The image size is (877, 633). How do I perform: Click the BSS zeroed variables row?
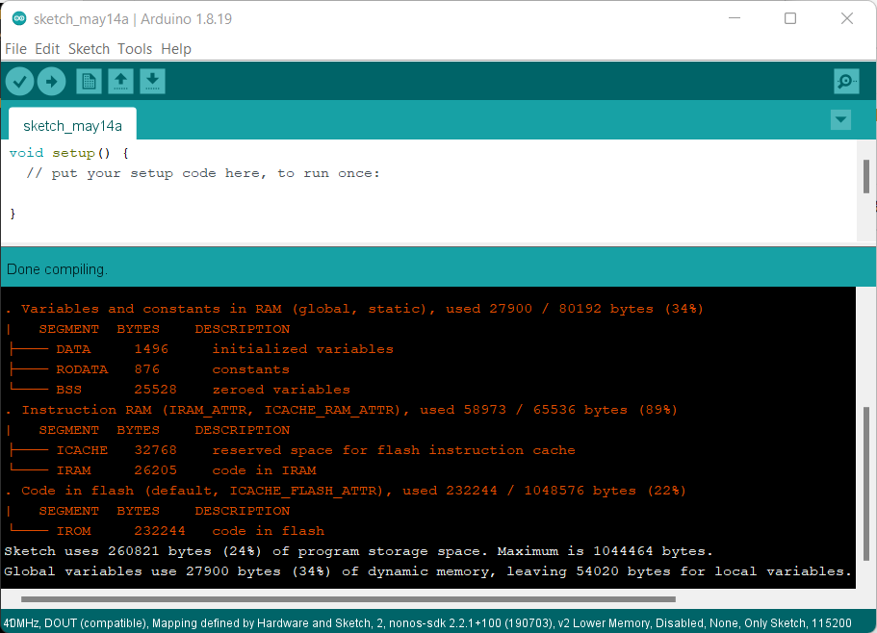point(179,390)
